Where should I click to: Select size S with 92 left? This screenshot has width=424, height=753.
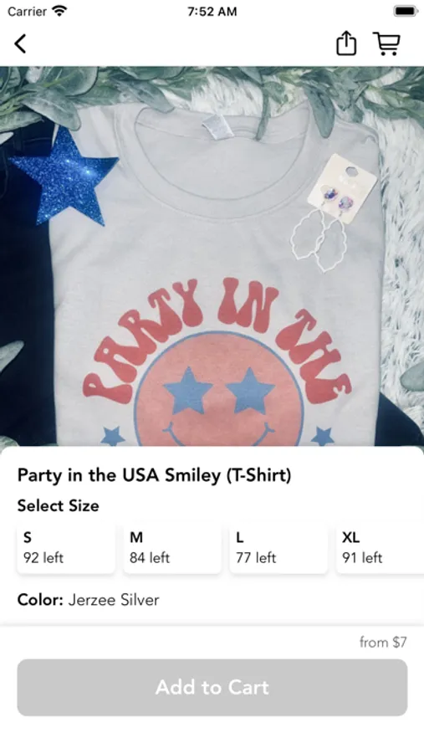[66, 548]
